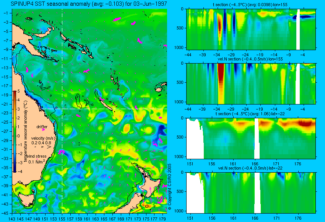
Task: Click the '179' tick on the map longitude axis
Action: 162,219
